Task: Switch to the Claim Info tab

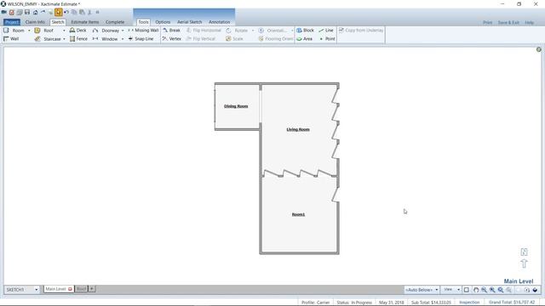Action: (x=35, y=22)
